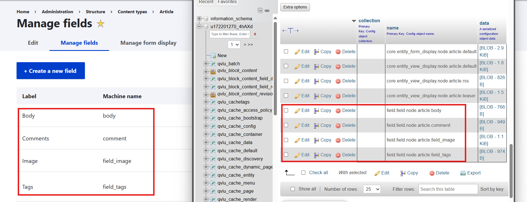This screenshot has height=202, width=527.
Task: Click the favorite star beside Manage fields
Action: [100, 24]
